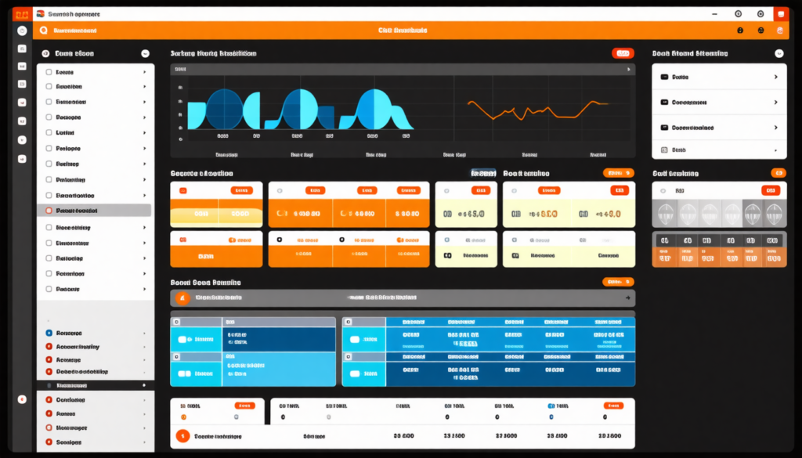Click the big orange round icon in bottom table row
802x458 pixels.
click(x=182, y=436)
